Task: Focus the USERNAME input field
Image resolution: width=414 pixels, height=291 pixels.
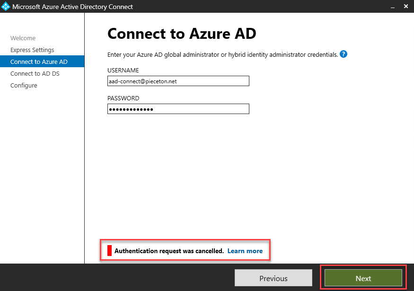Action: pos(178,81)
